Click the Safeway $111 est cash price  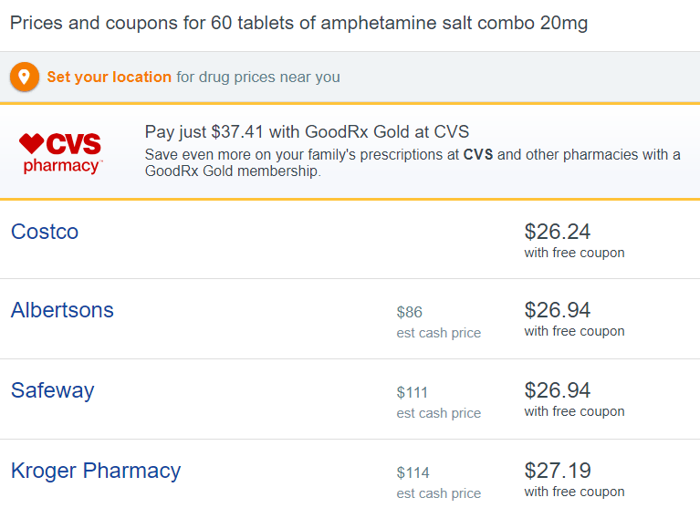(x=412, y=392)
